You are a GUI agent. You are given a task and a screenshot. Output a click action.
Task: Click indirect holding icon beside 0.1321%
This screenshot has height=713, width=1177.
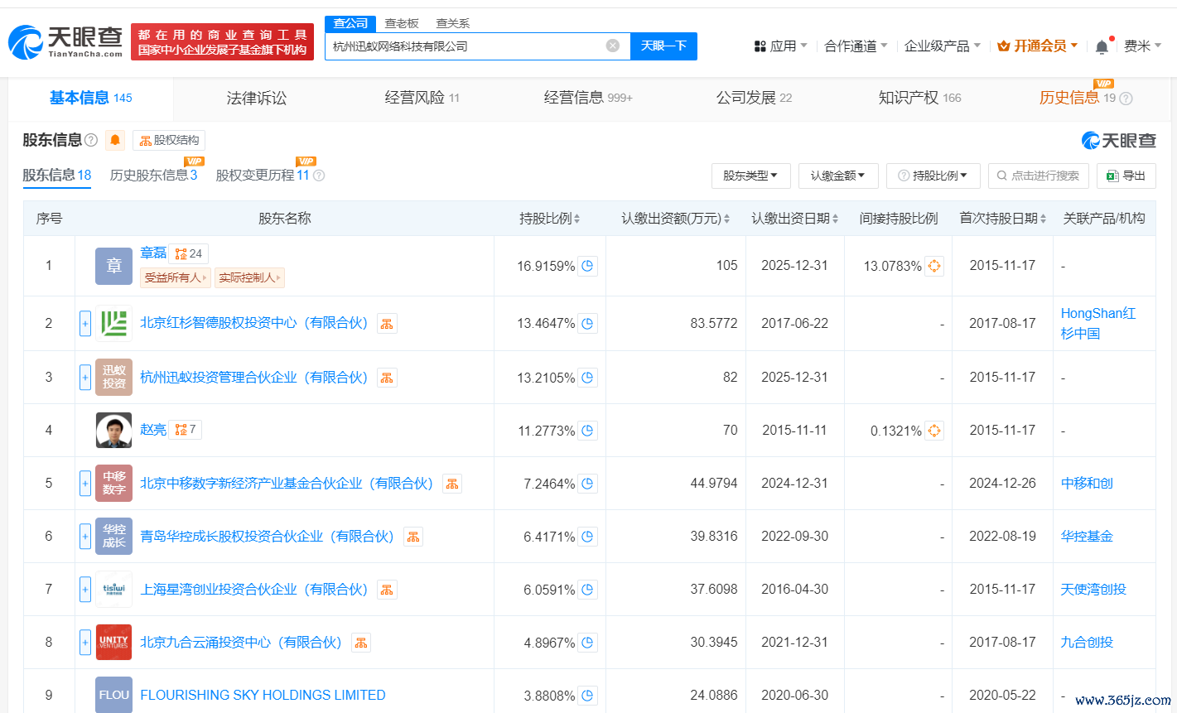pos(934,431)
